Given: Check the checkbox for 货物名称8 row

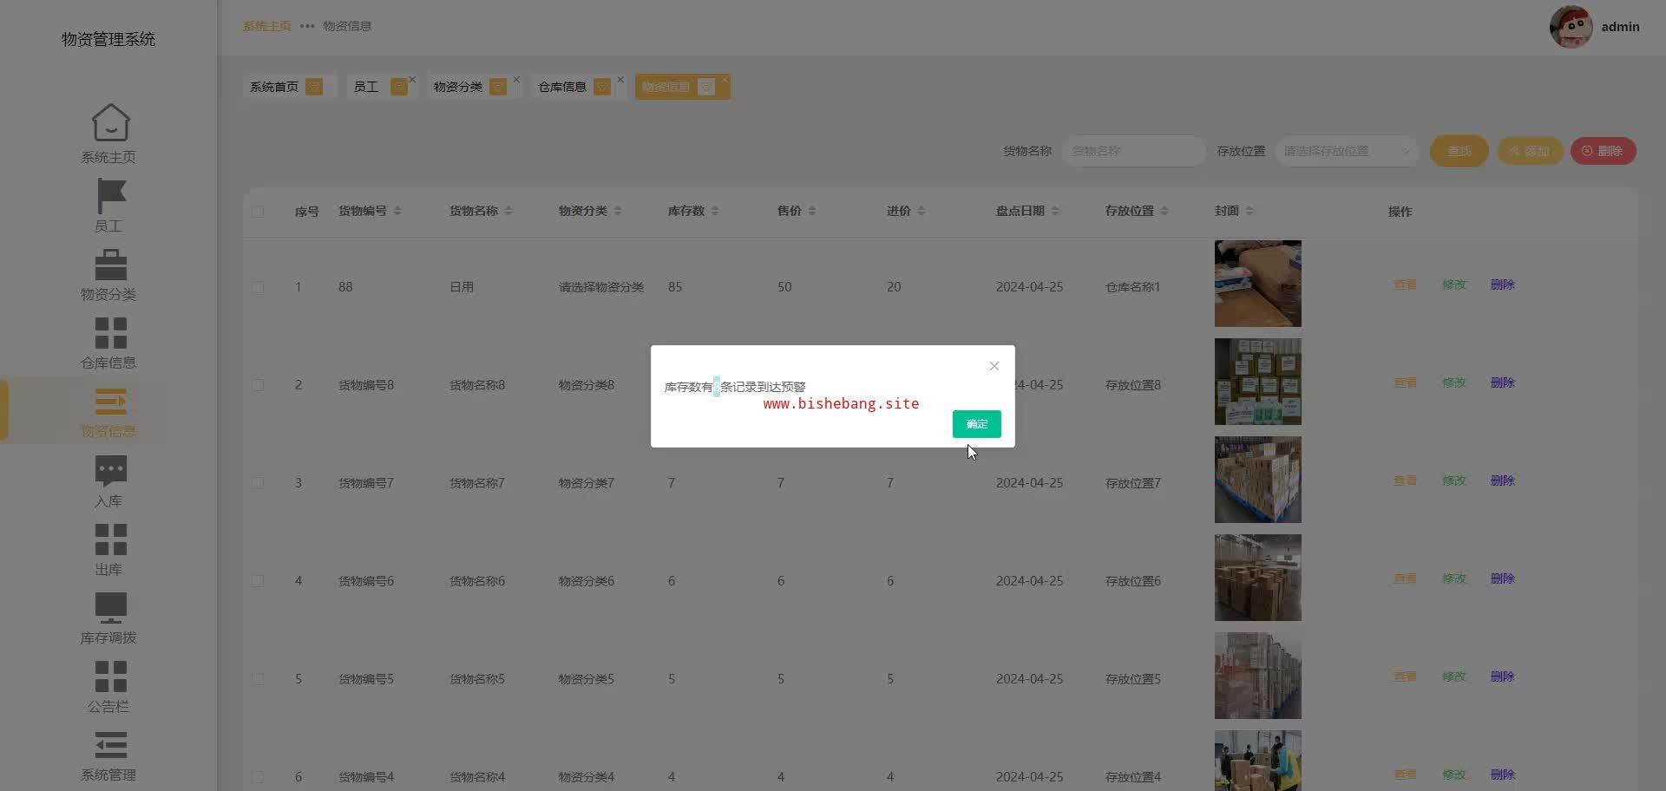Looking at the screenshot, I should (x=258, y=385).
